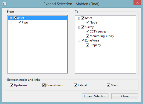Disable the Upstream option
Viewport: 143px width, 104px height.
pos(12,85)
